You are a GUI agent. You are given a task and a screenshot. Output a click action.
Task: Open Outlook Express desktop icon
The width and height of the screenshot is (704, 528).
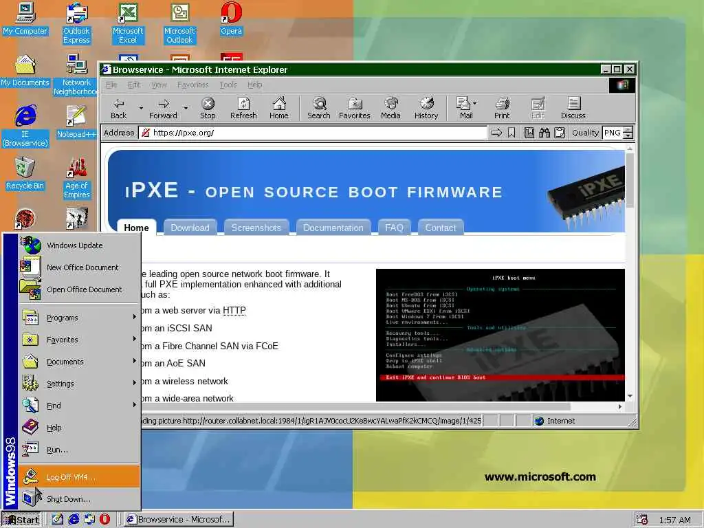click(x=76, y=23)
